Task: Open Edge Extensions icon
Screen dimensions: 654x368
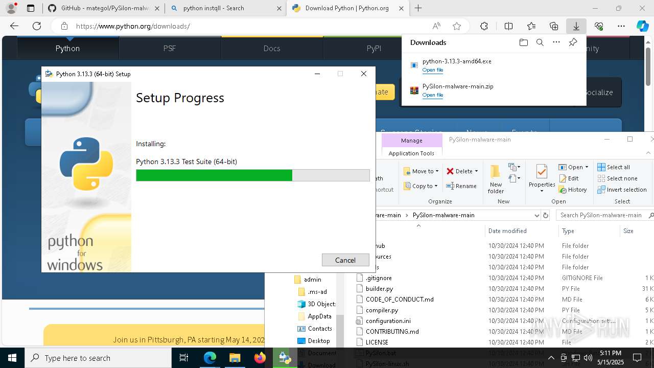Action: coord(484,26)
